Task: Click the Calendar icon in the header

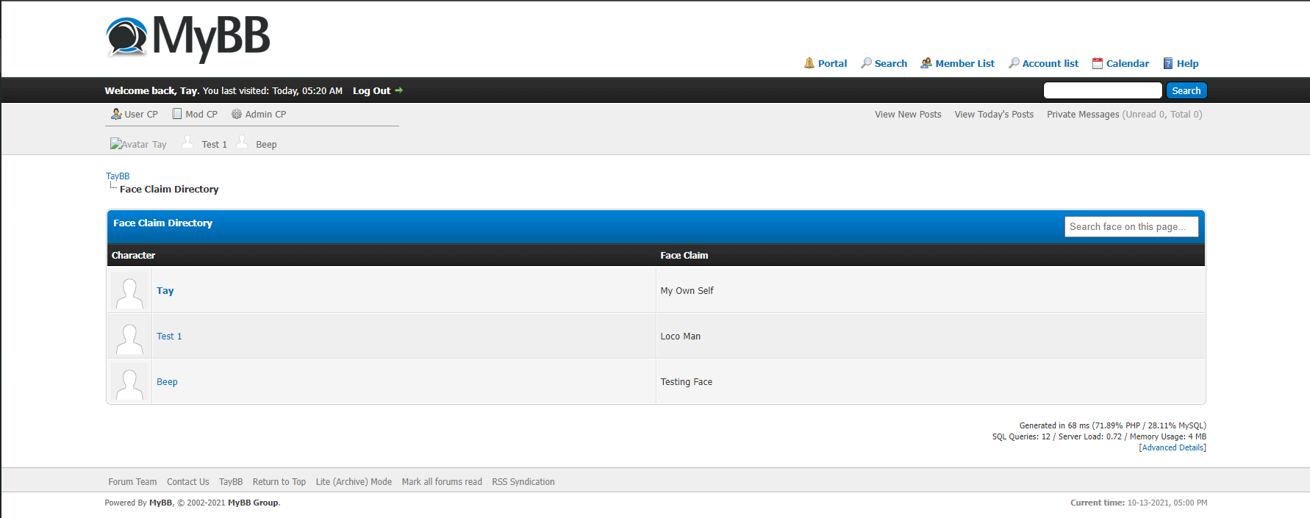Action: coord(1098,63)
